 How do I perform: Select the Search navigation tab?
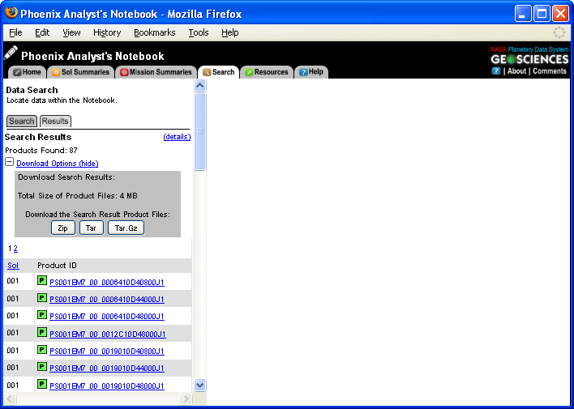click(x=219, y=72)
